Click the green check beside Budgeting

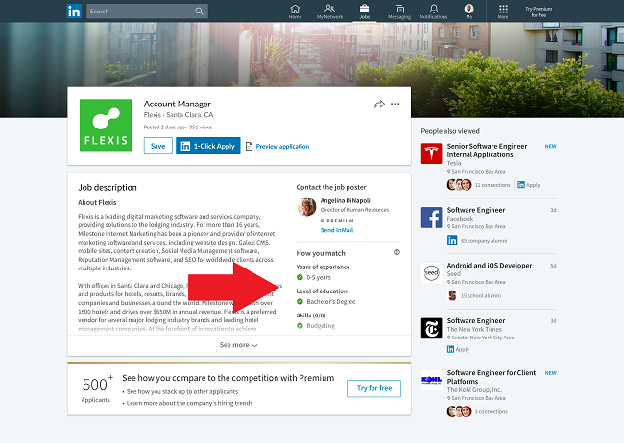300,326
